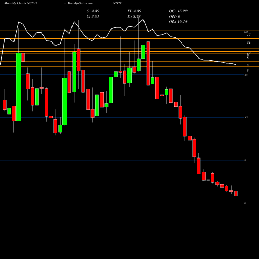
Task: Click the 'Monthly Charts NSE D' title text
Action: [x=20, y=3]
